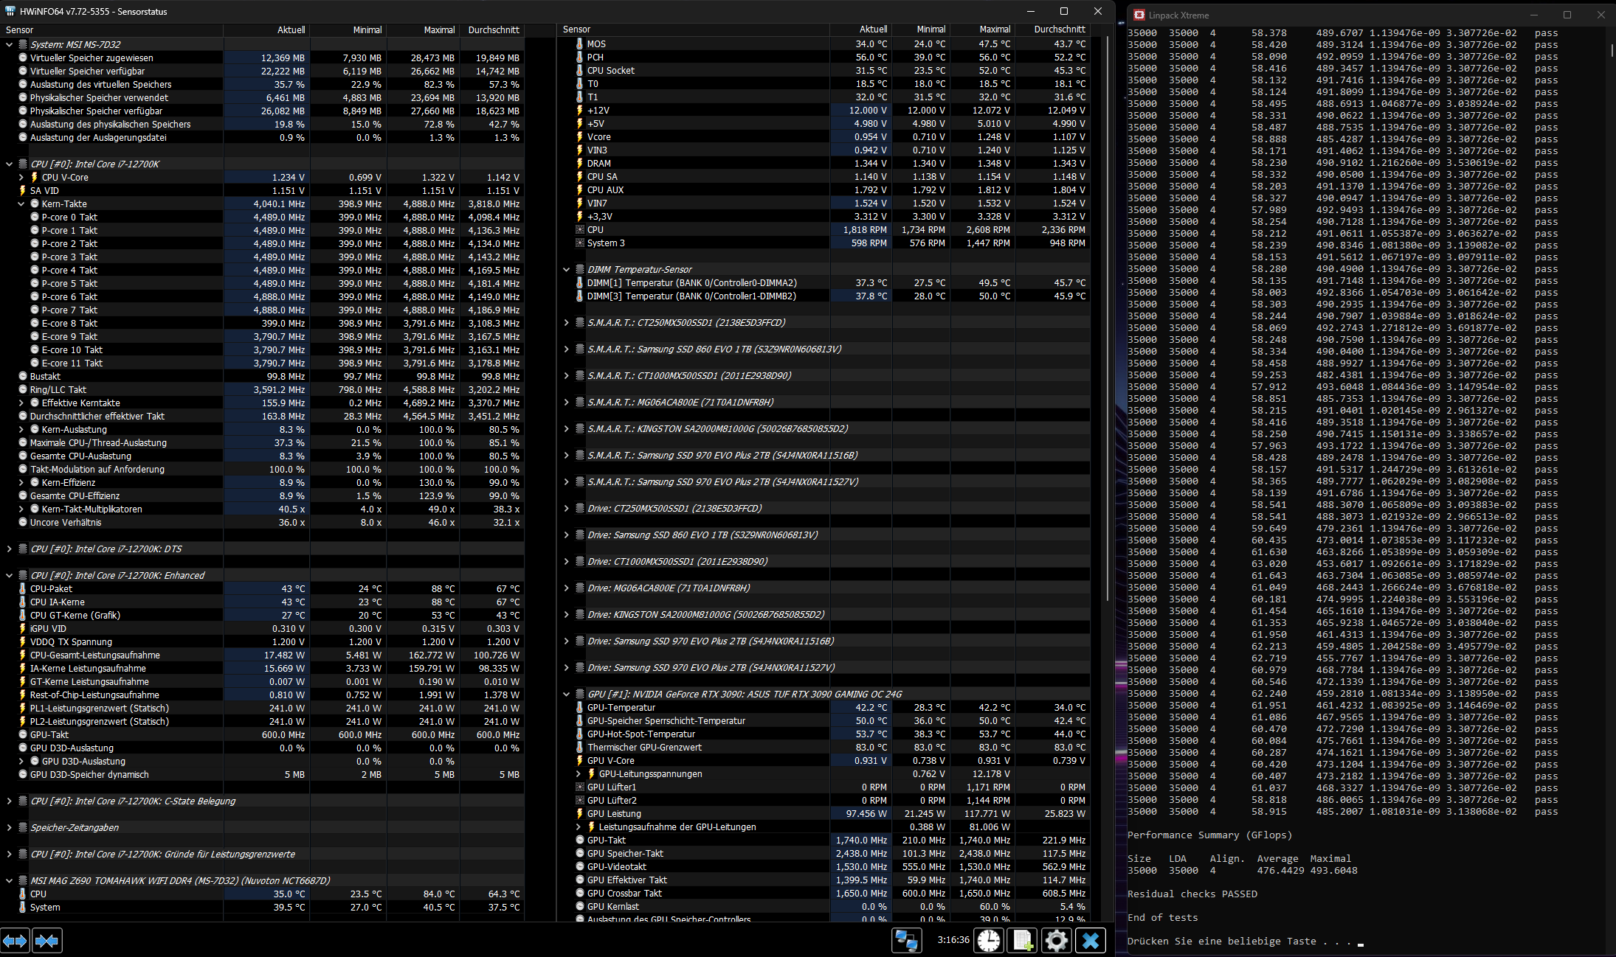Collapse the Kern-Takte tree node
The image size is (1616, 957).
(x=21, y=204)
